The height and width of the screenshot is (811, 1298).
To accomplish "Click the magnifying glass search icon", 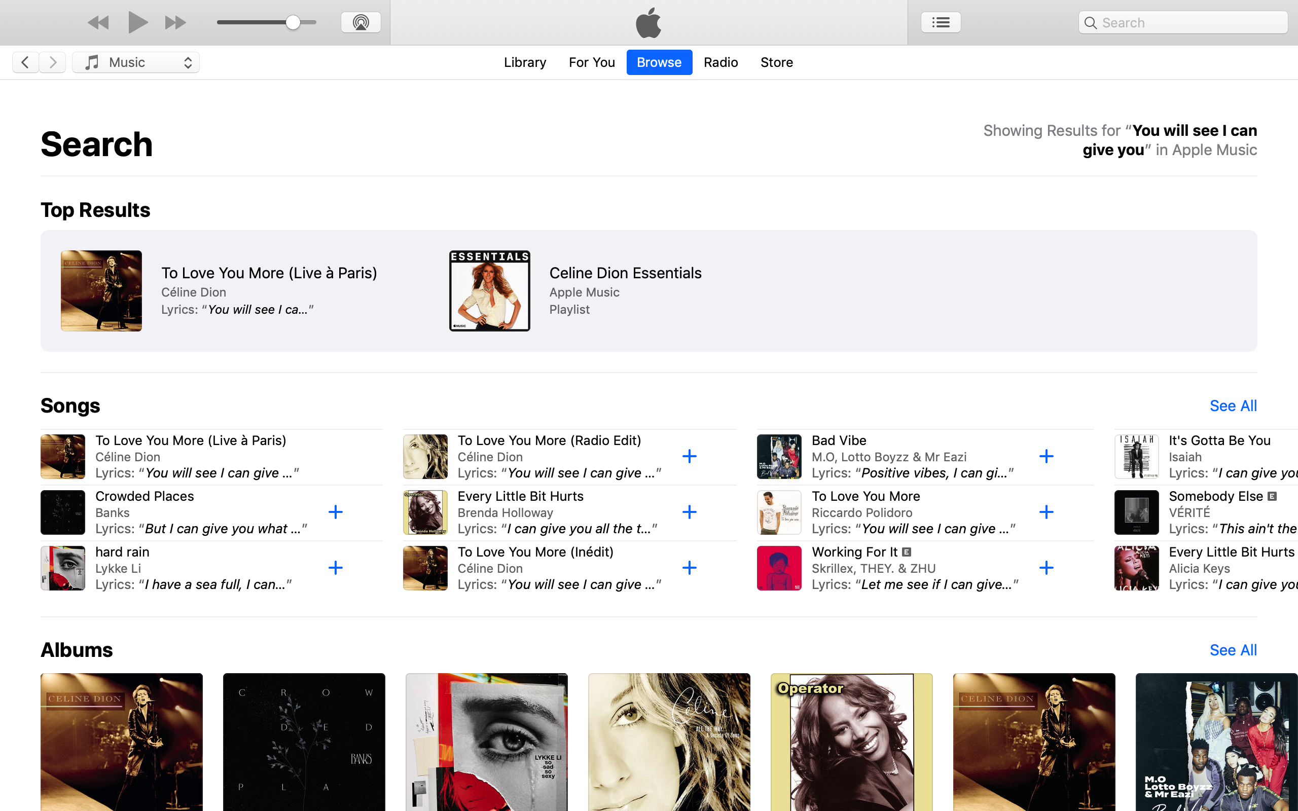I will click(1091, 22).
